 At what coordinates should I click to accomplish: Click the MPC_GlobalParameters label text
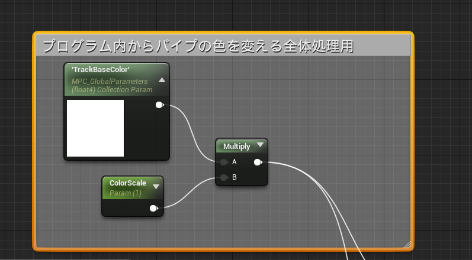(x=110, y=82)
